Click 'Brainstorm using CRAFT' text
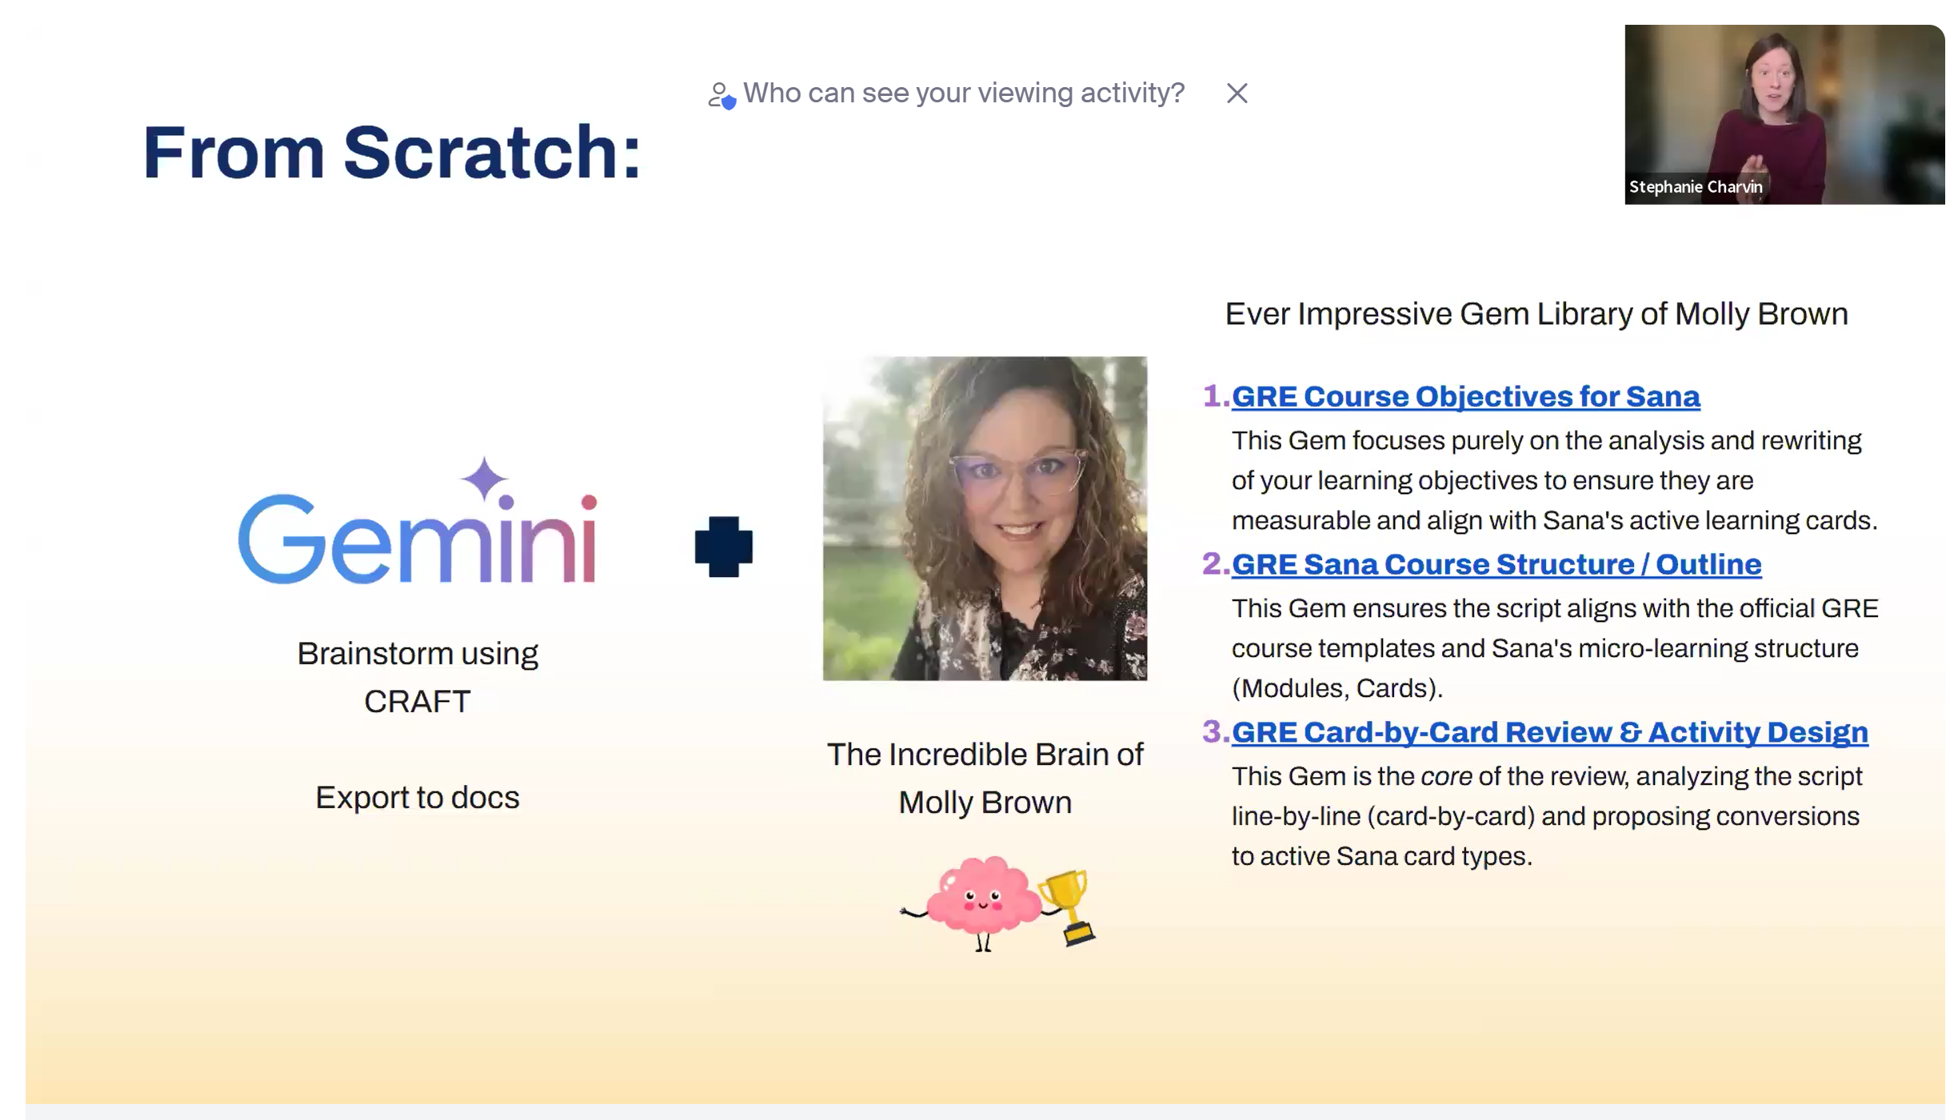1958x1120 pixels. tap(417, 677)
